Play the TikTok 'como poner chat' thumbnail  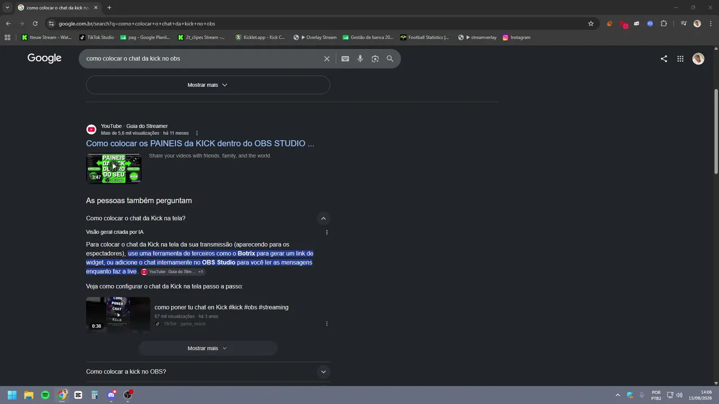point(118,314)
